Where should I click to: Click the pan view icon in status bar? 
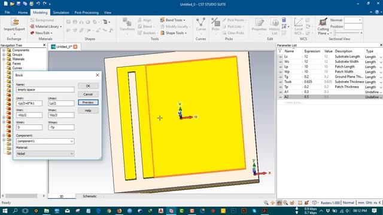click(x=273, y=203)
